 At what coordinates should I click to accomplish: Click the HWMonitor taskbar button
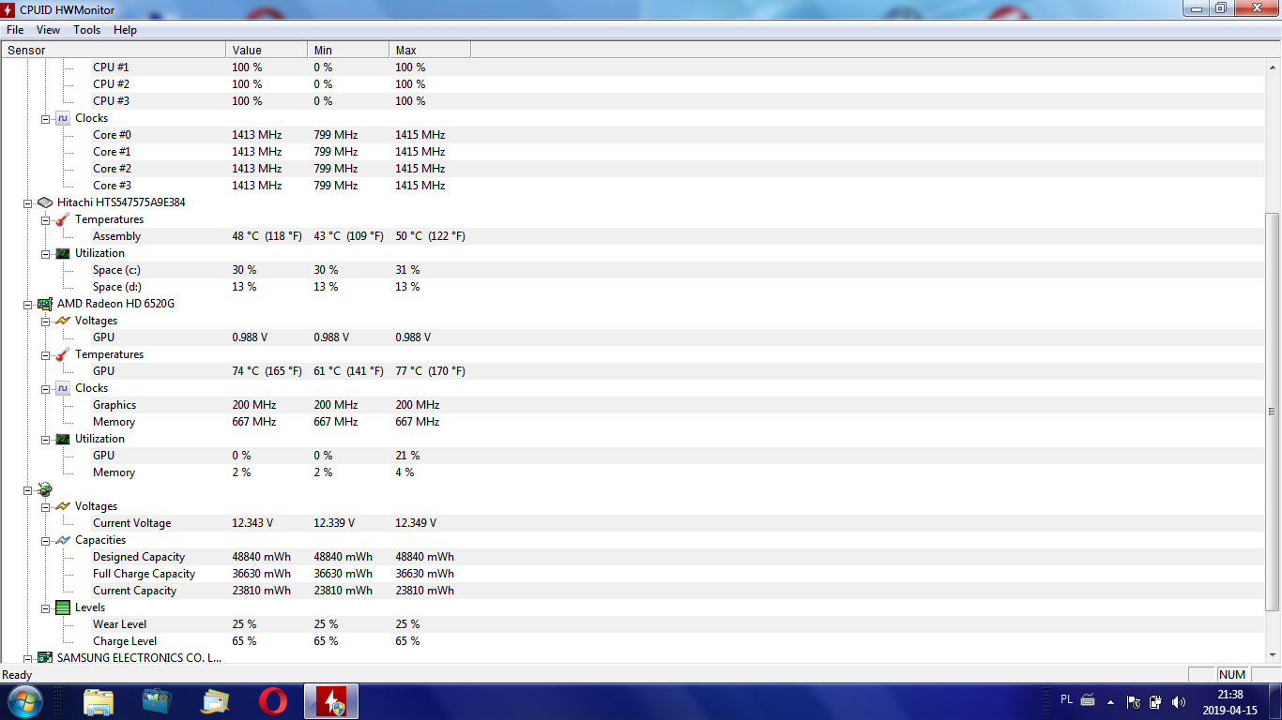(331, 701)
